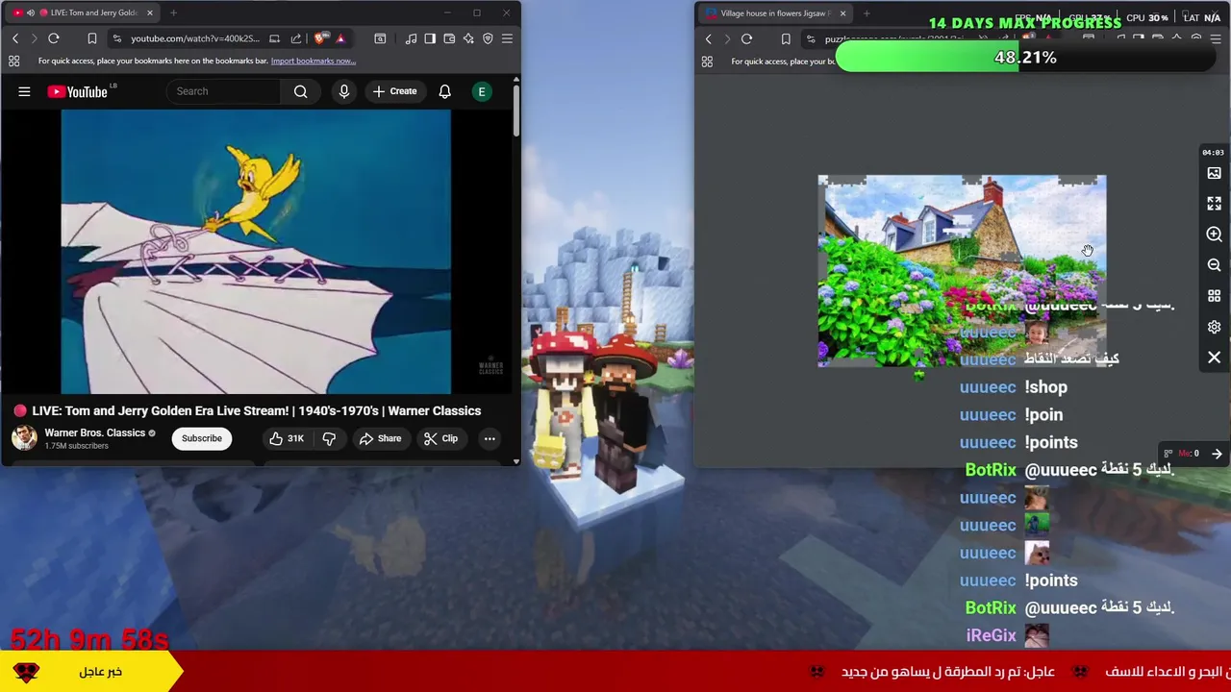Dislike the Tom and Jerry video
This screenshot has width=1231, height=692.
tap(329, 438)
